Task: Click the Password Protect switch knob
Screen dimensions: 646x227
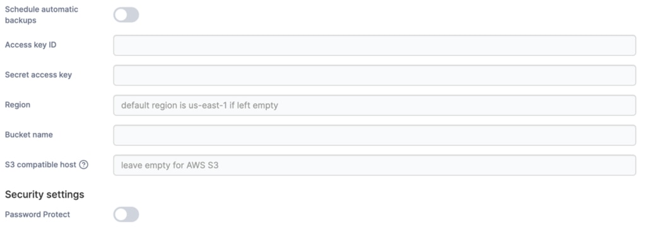Action: [121, 214]
